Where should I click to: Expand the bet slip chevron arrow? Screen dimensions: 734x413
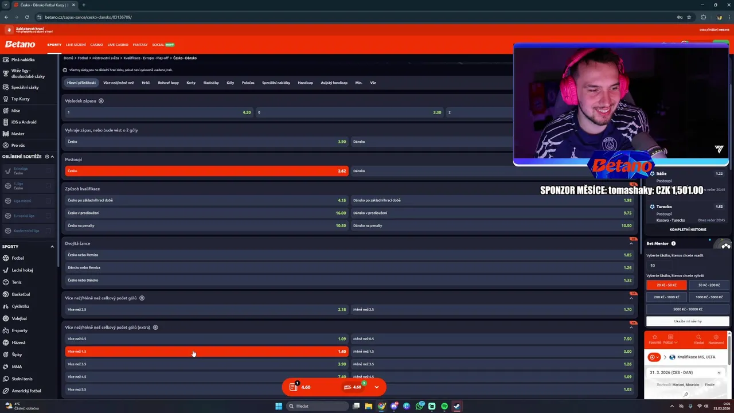pyautogui.click(x=377, y=387)
